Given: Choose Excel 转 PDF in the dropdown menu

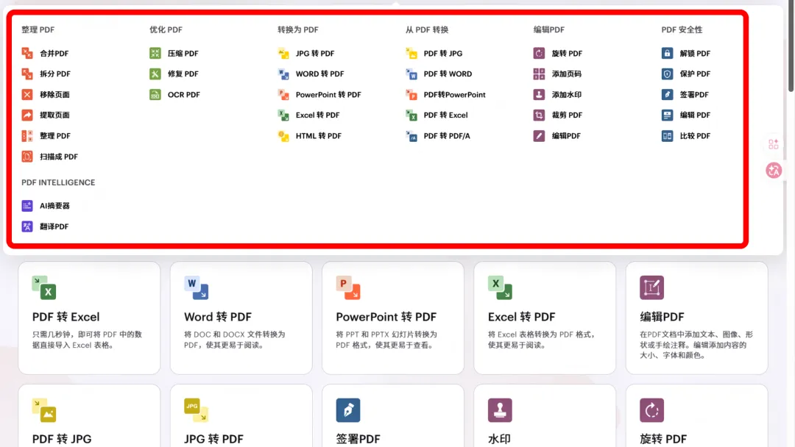Looking at the screenshot, I should [x=308, y=115].
